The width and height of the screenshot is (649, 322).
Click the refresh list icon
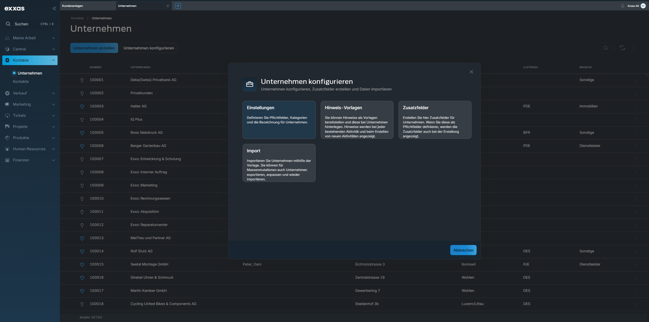622,48
